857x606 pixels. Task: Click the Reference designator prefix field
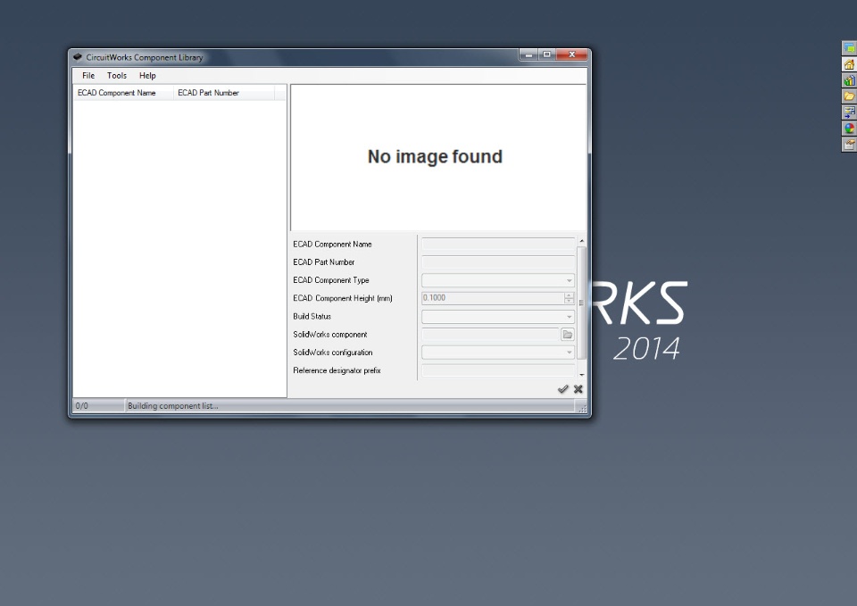point(498,370)
